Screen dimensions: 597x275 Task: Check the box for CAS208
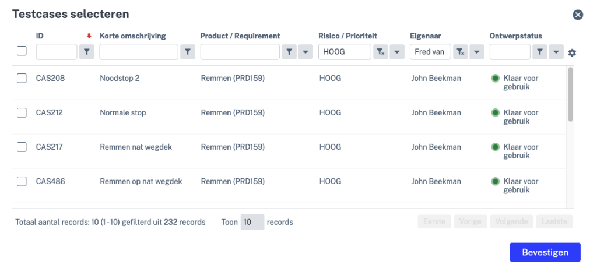point(22,79)
